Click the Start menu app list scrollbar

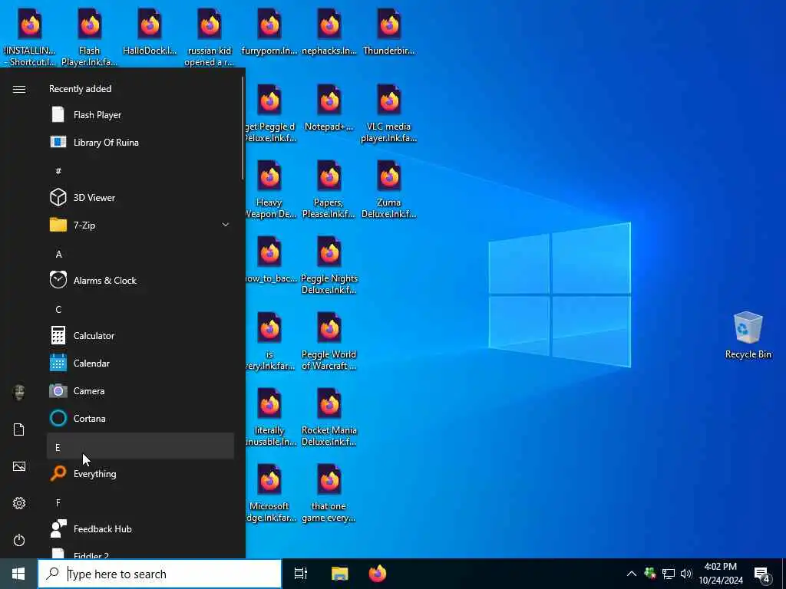[243, 128]
